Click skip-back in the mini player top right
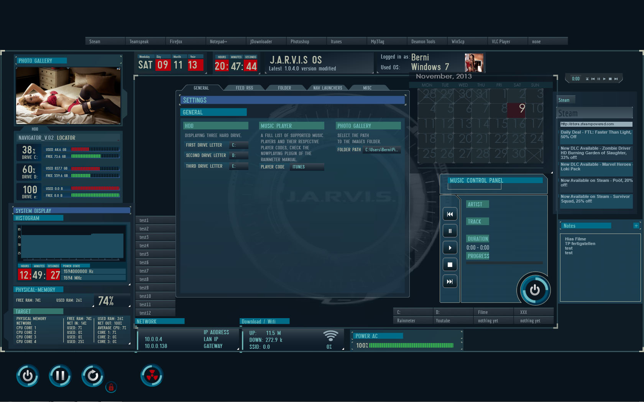 [x=592, y=78]
